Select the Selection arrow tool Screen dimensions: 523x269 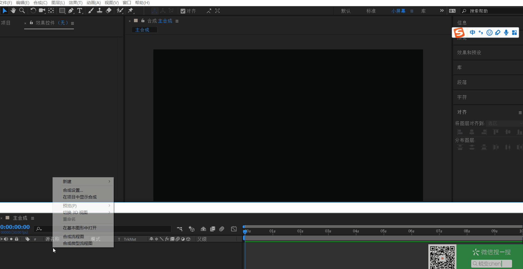click(4, 11)
